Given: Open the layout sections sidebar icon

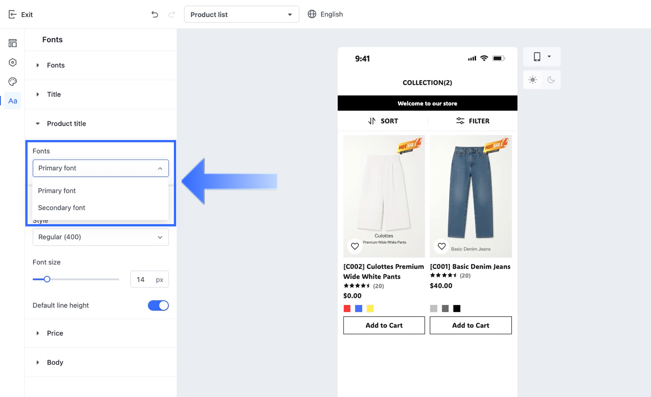Looking at the screenshot, I should tap(13, 43).
